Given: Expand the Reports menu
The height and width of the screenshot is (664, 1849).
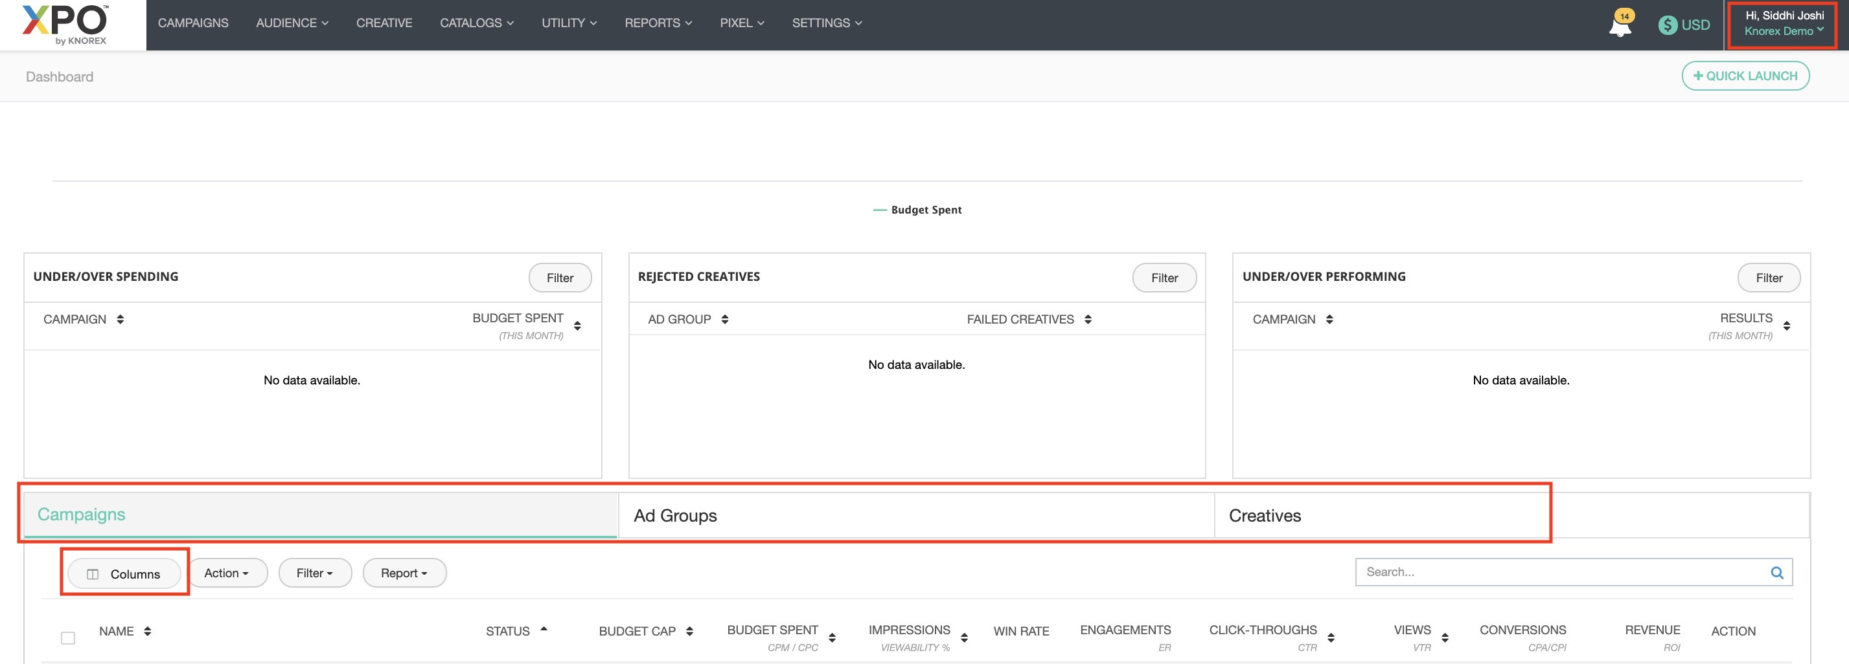Looking at the screenshot, I should point(658,23).
